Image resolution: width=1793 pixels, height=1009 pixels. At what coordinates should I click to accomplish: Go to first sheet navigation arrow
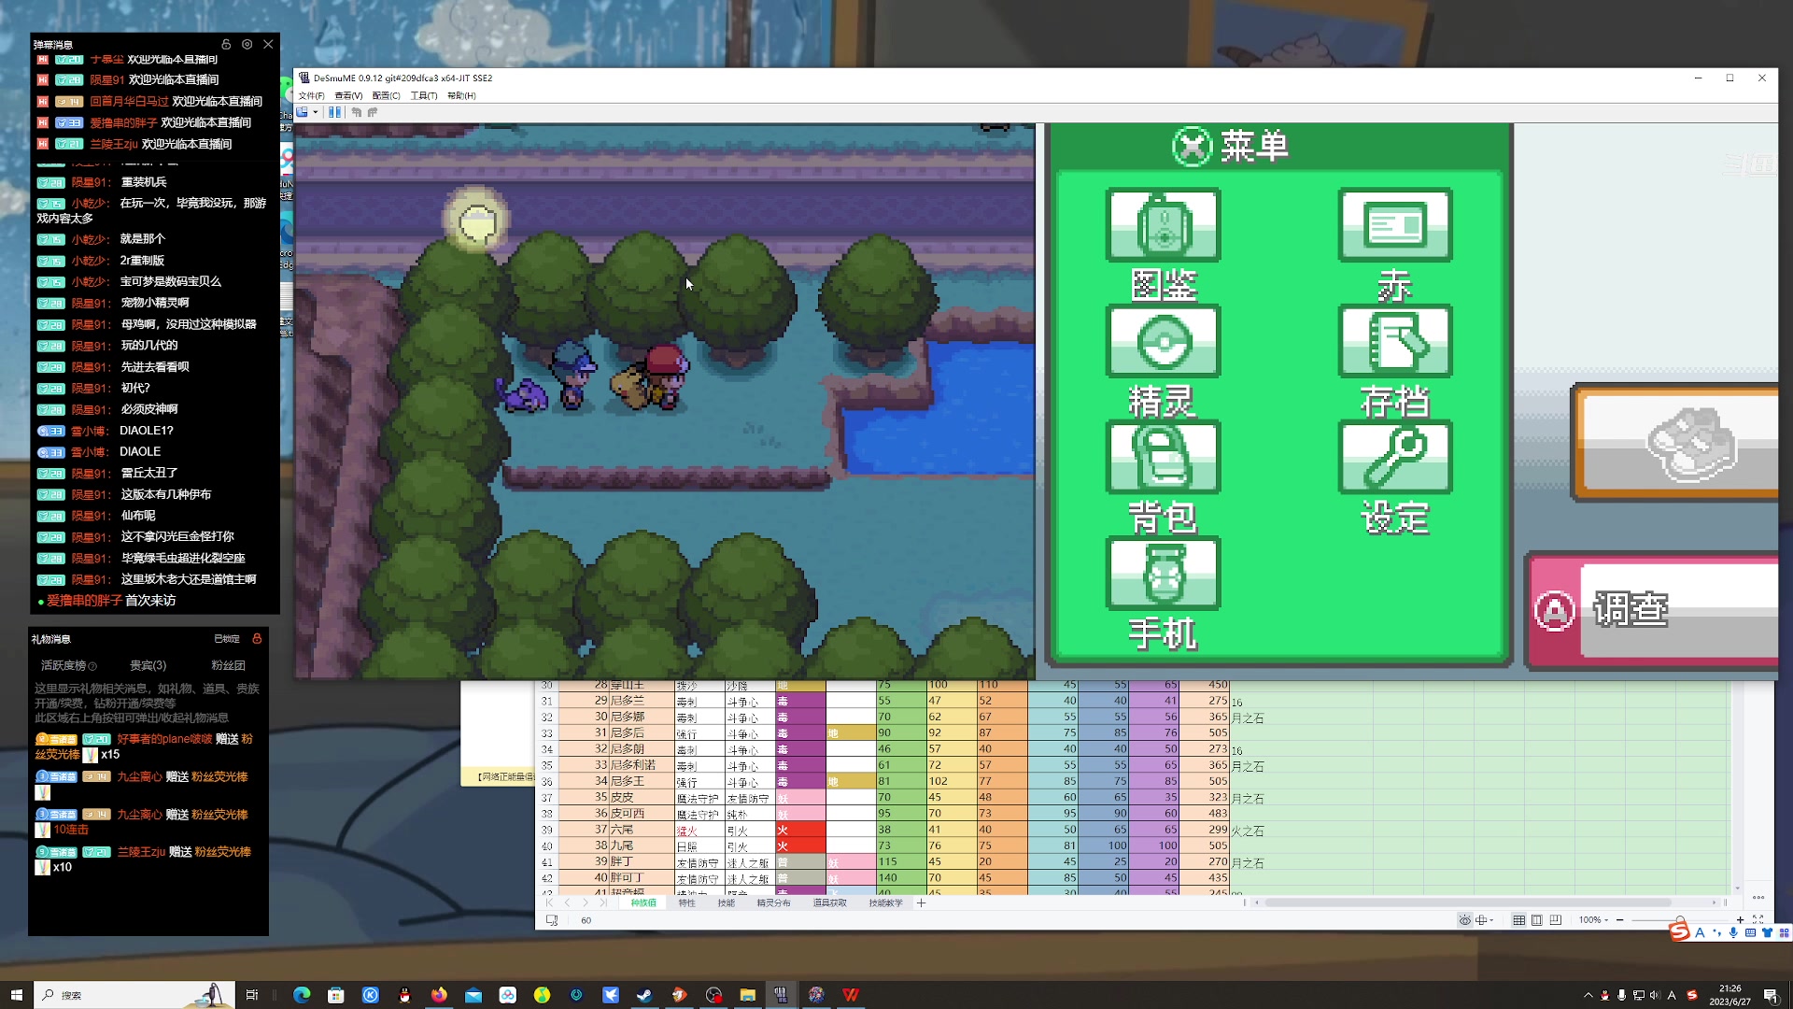[x=549, y=902]
